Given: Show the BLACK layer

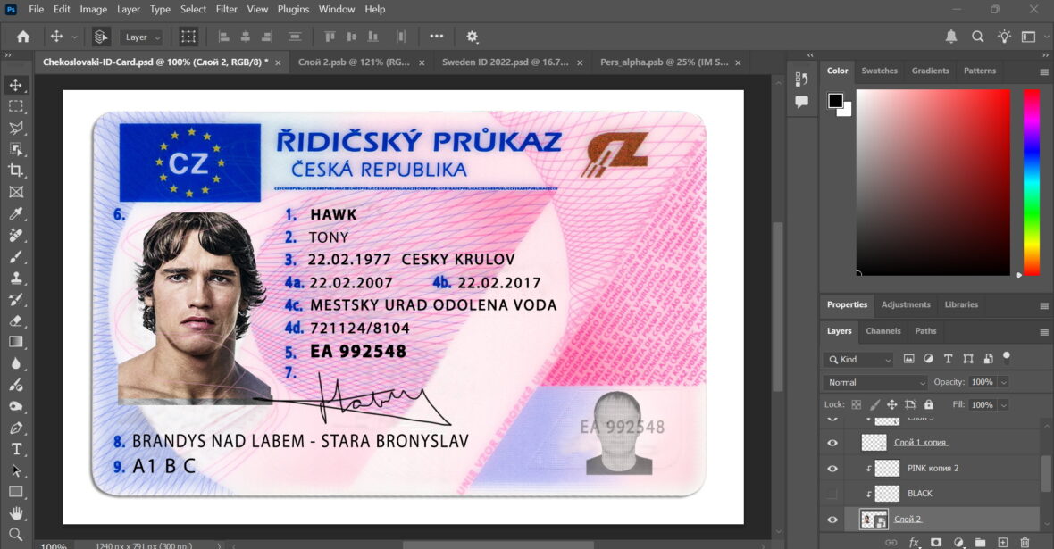Looking at the screenshot, I should pyautogui.click(x=832, y=493).
